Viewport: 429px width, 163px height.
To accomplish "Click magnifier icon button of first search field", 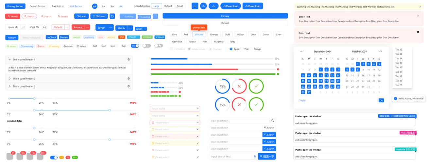I will pos(273,121).
